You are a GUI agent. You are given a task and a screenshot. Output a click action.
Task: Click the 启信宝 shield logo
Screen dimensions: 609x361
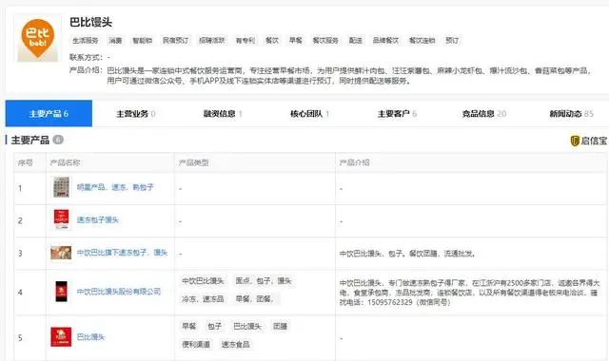(575, 141)
